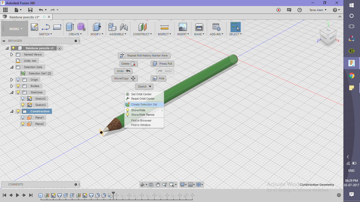
Task: Click the ViewCube TOP face
Action: pyautogui.click(x=328, y=31)
